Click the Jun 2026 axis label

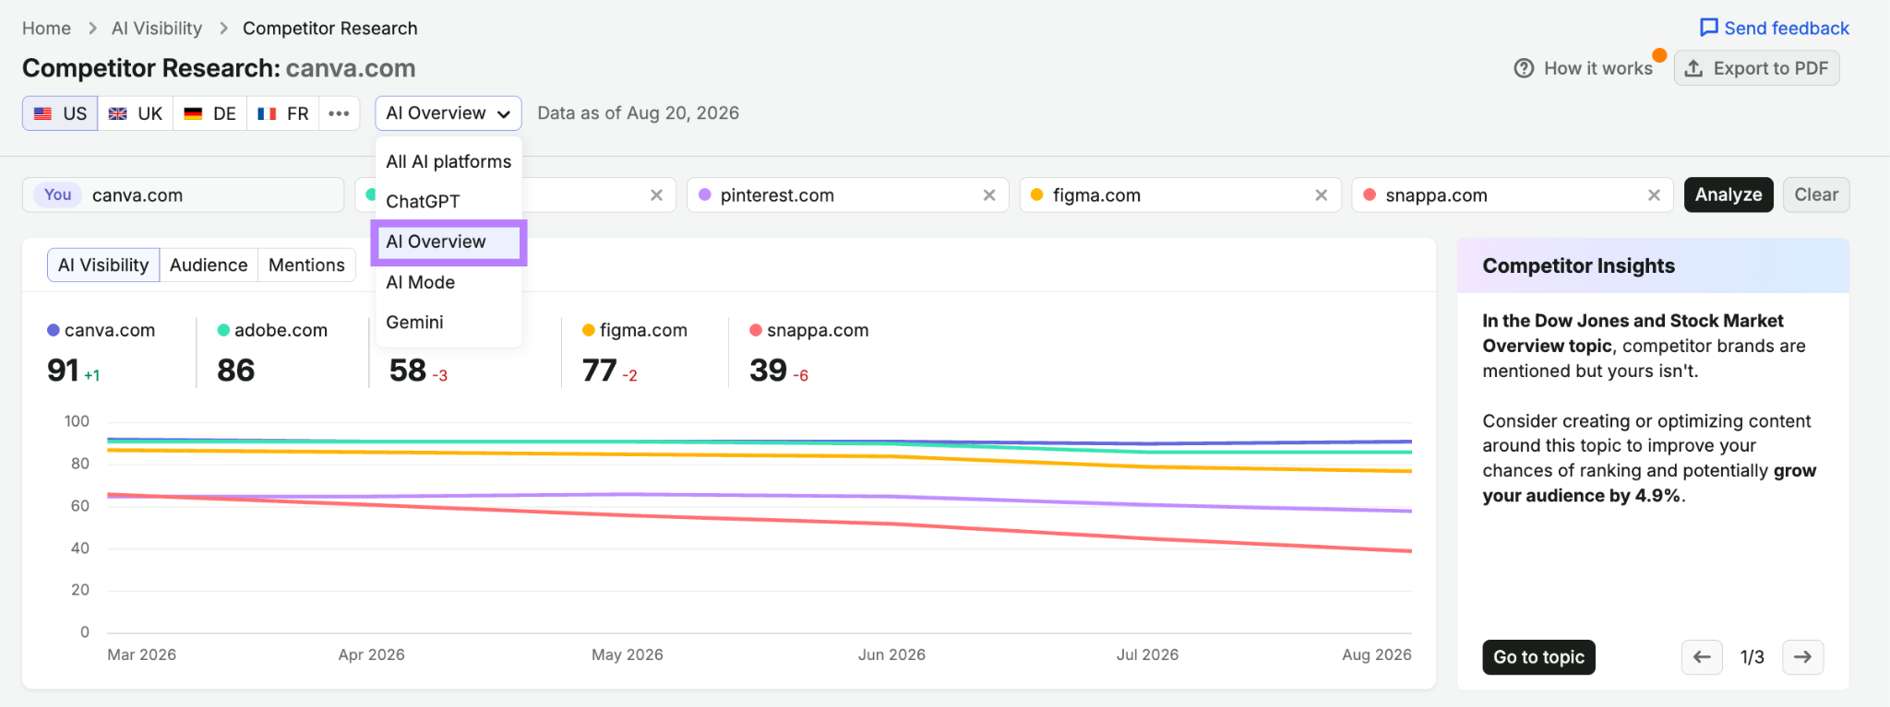click(x=891, y=654)
